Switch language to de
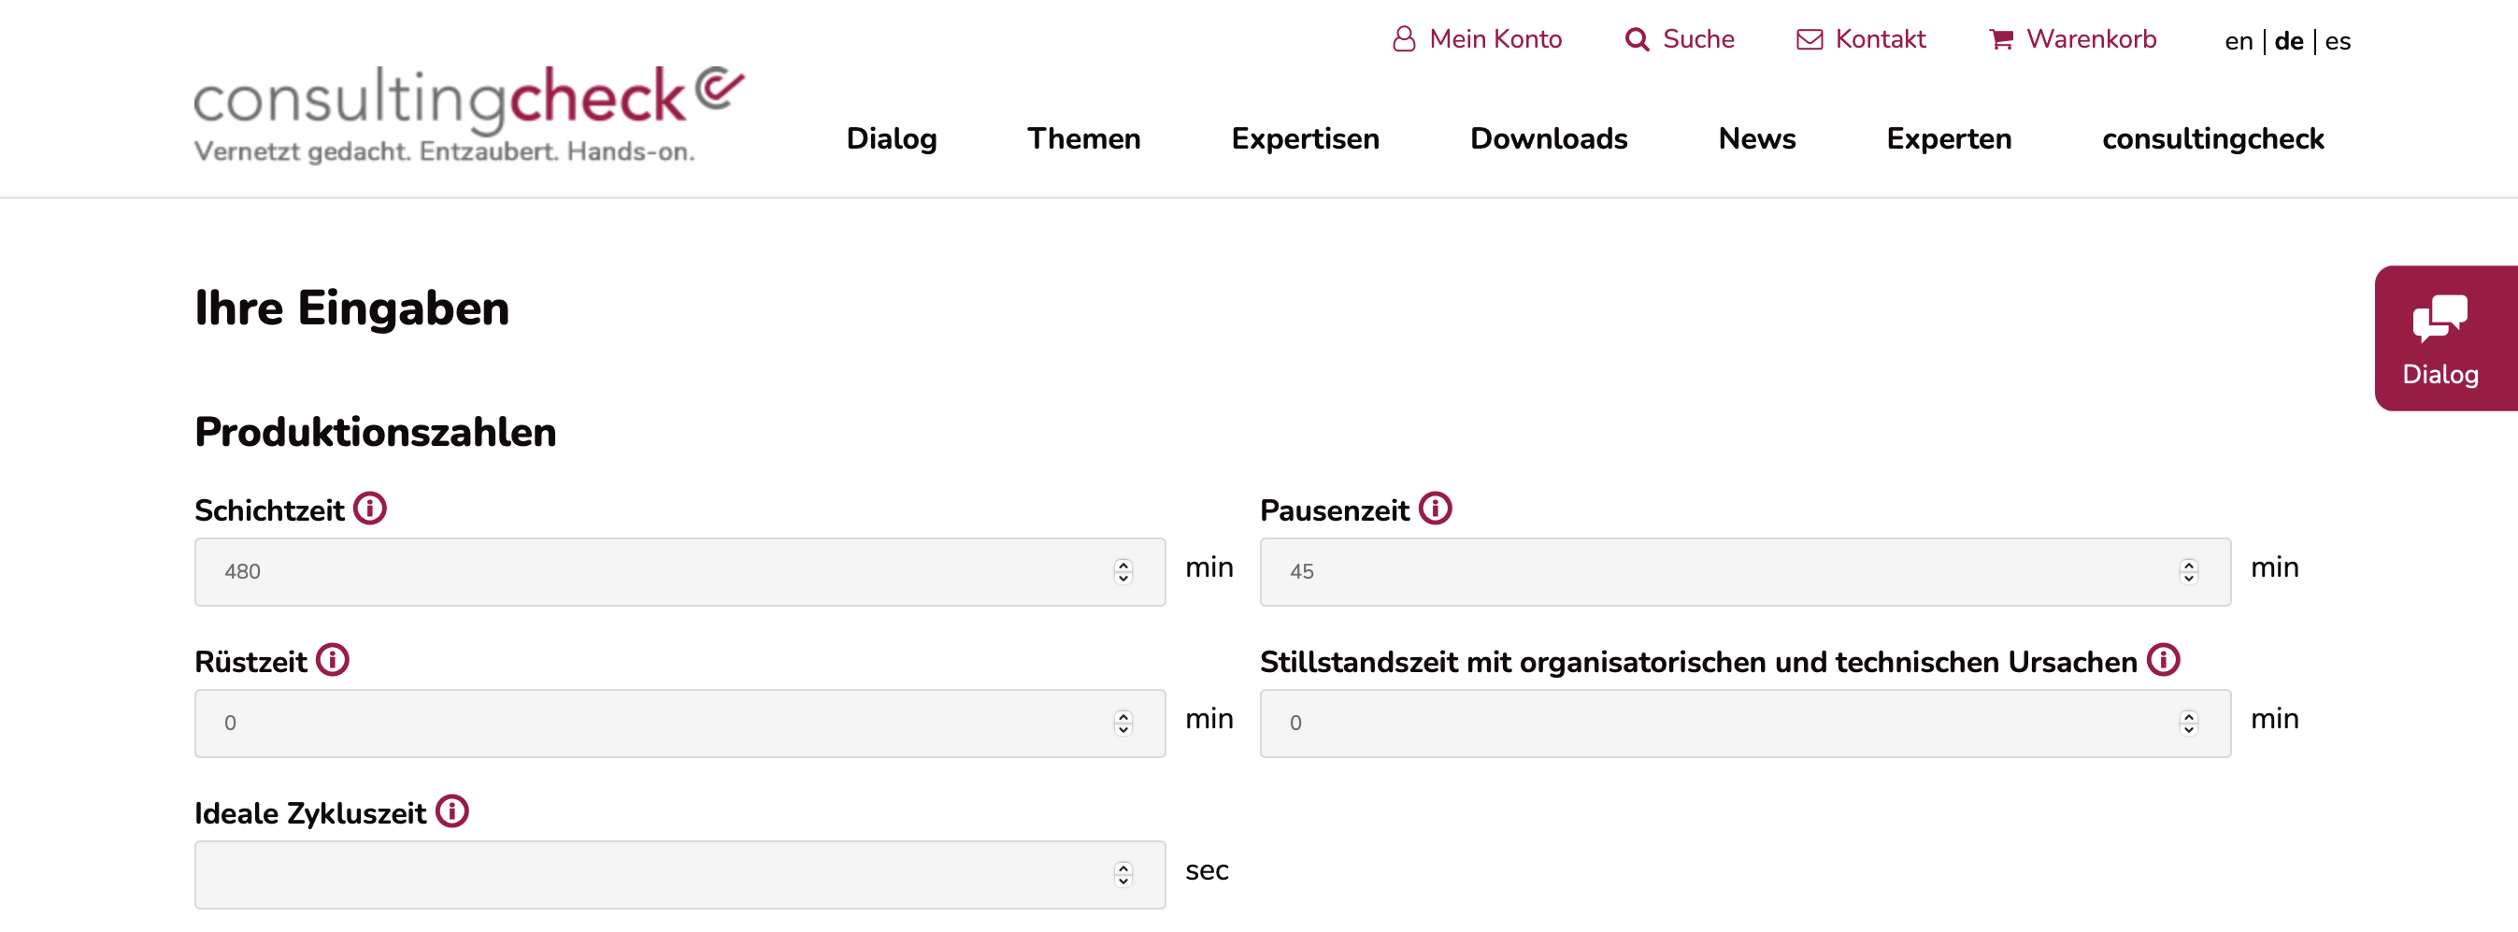 coord(2288,41)
